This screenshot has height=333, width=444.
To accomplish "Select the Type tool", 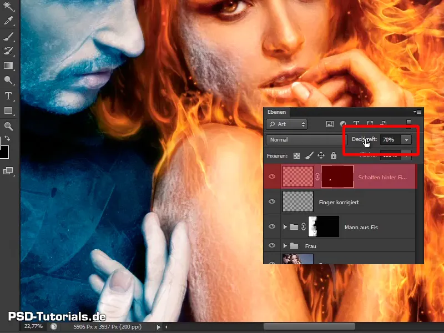I will (x=8, y=95).
